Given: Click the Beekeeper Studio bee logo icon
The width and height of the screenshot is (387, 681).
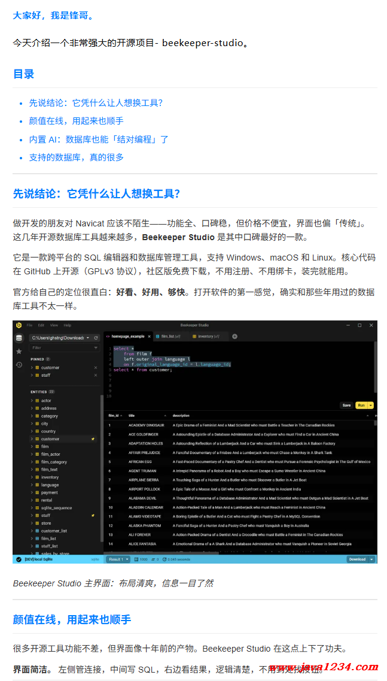Looking at the screenshot, I should click(19, 325).
